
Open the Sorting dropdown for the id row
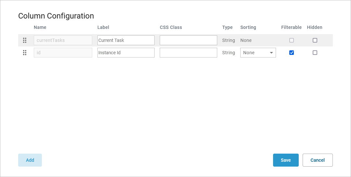[x=258, y=53]
